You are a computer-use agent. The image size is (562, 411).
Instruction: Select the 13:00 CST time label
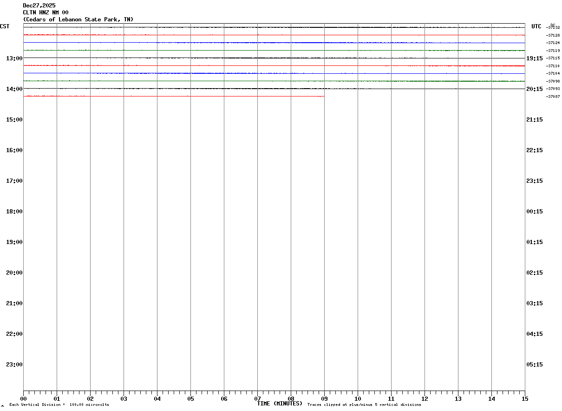14,58
